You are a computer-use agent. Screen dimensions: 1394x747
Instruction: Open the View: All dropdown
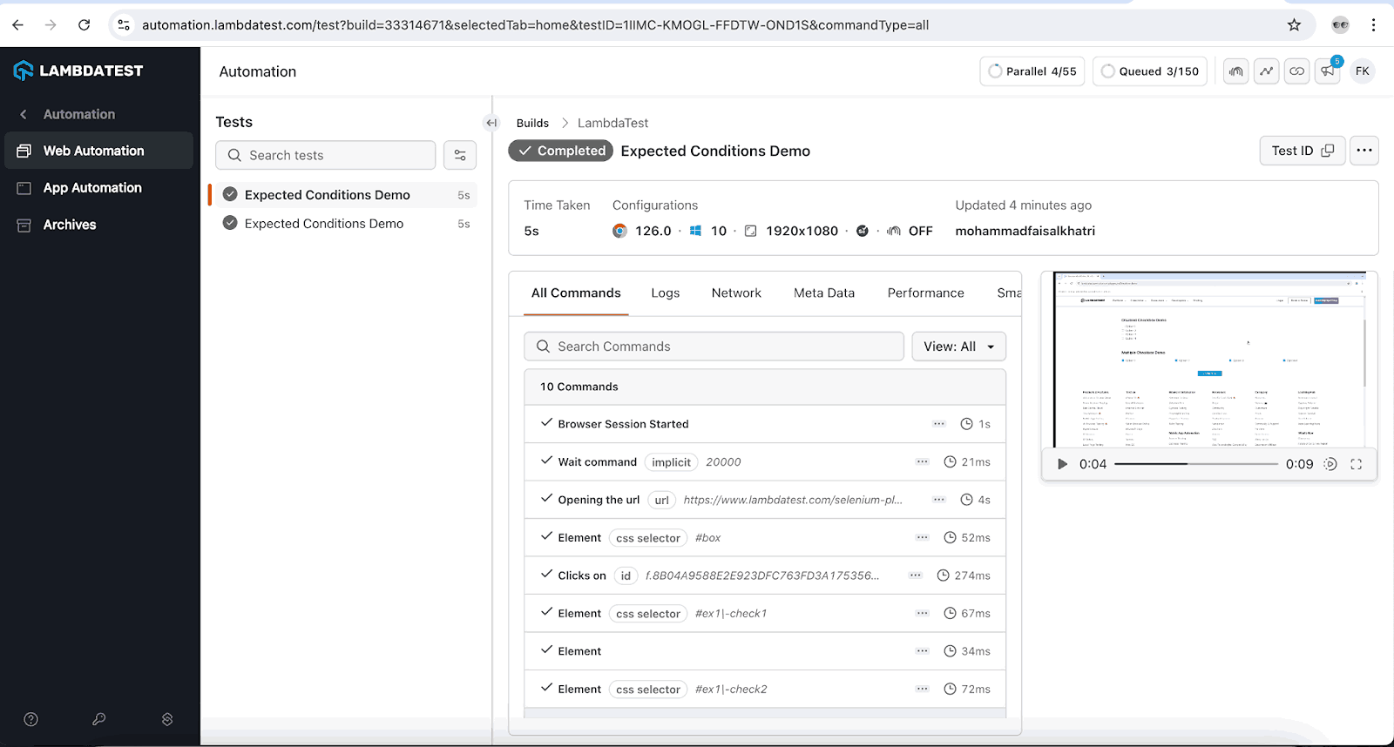point(958,347)
